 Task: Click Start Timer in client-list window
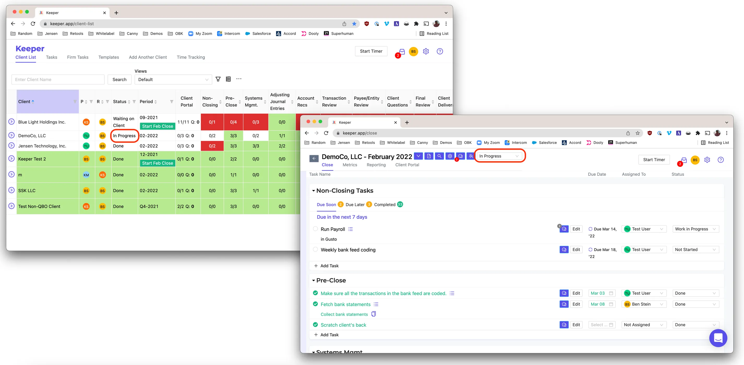371,51
